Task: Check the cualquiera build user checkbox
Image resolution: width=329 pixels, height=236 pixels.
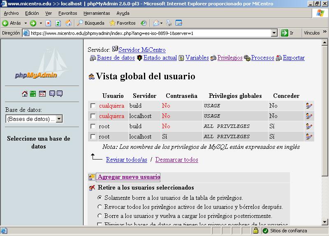Action: coord(93,106)
